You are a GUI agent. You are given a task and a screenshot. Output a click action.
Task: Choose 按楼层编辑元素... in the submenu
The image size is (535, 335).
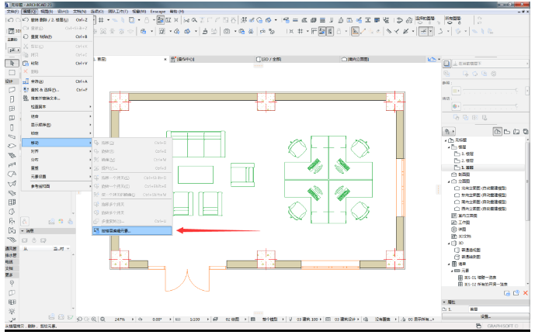(x=132, y=231)
